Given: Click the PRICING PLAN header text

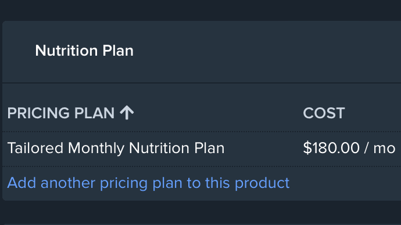Looking at the screenshot, I should pyautogui.click(x=61, y=113).
